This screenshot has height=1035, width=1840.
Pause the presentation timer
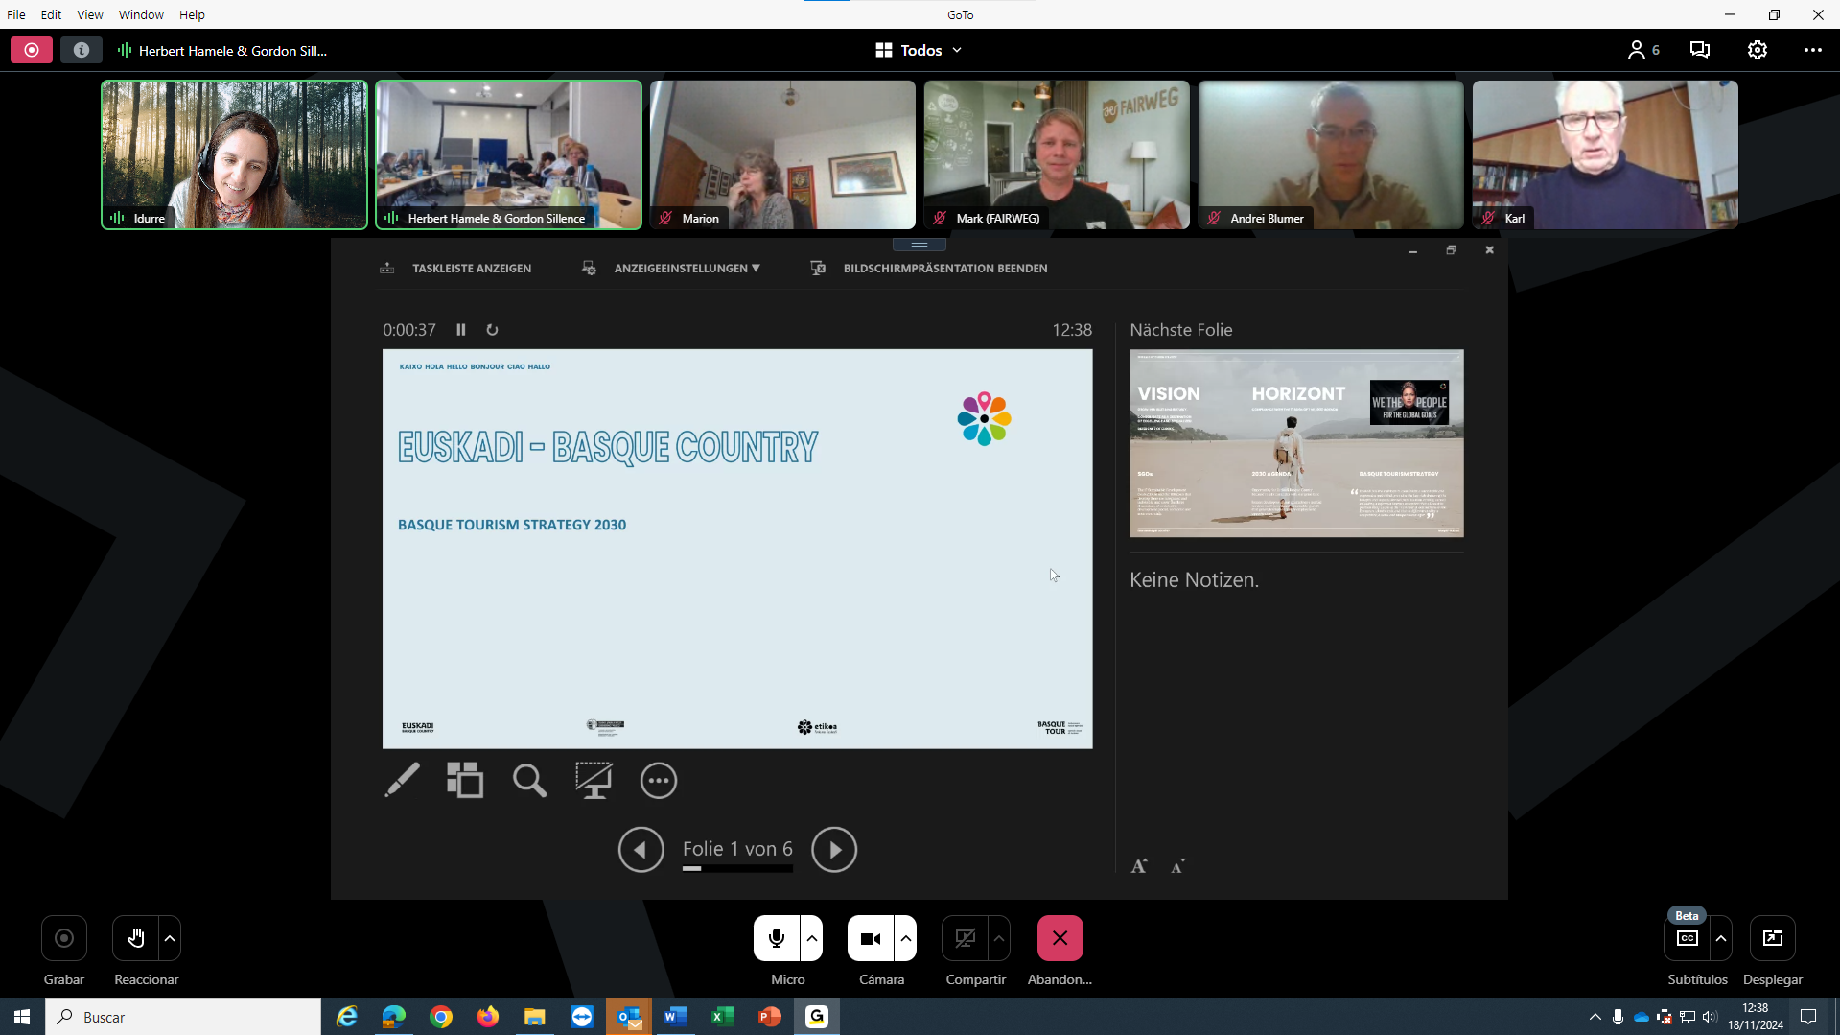click(461, 330)
